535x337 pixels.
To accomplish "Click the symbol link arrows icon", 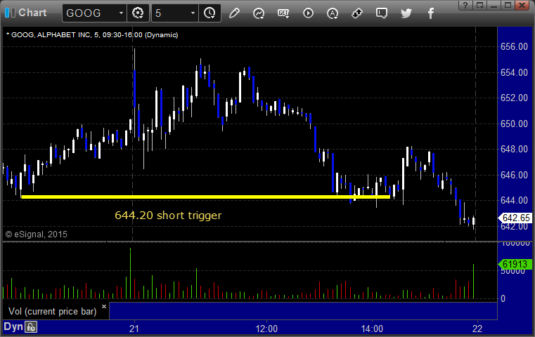I will (357, 13).
